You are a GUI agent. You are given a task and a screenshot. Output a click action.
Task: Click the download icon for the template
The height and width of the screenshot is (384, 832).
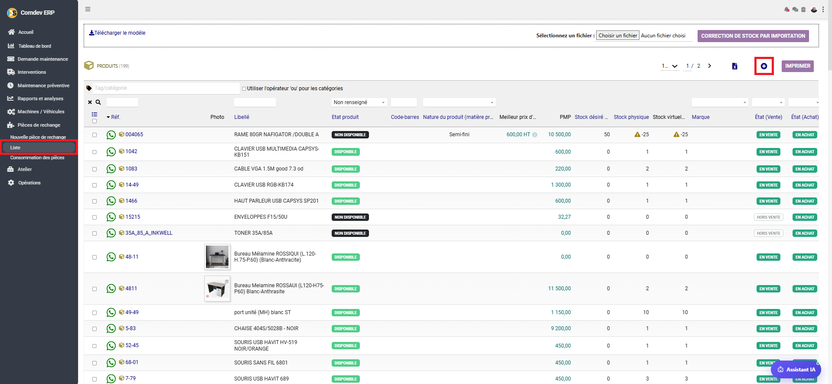(91, 33)
